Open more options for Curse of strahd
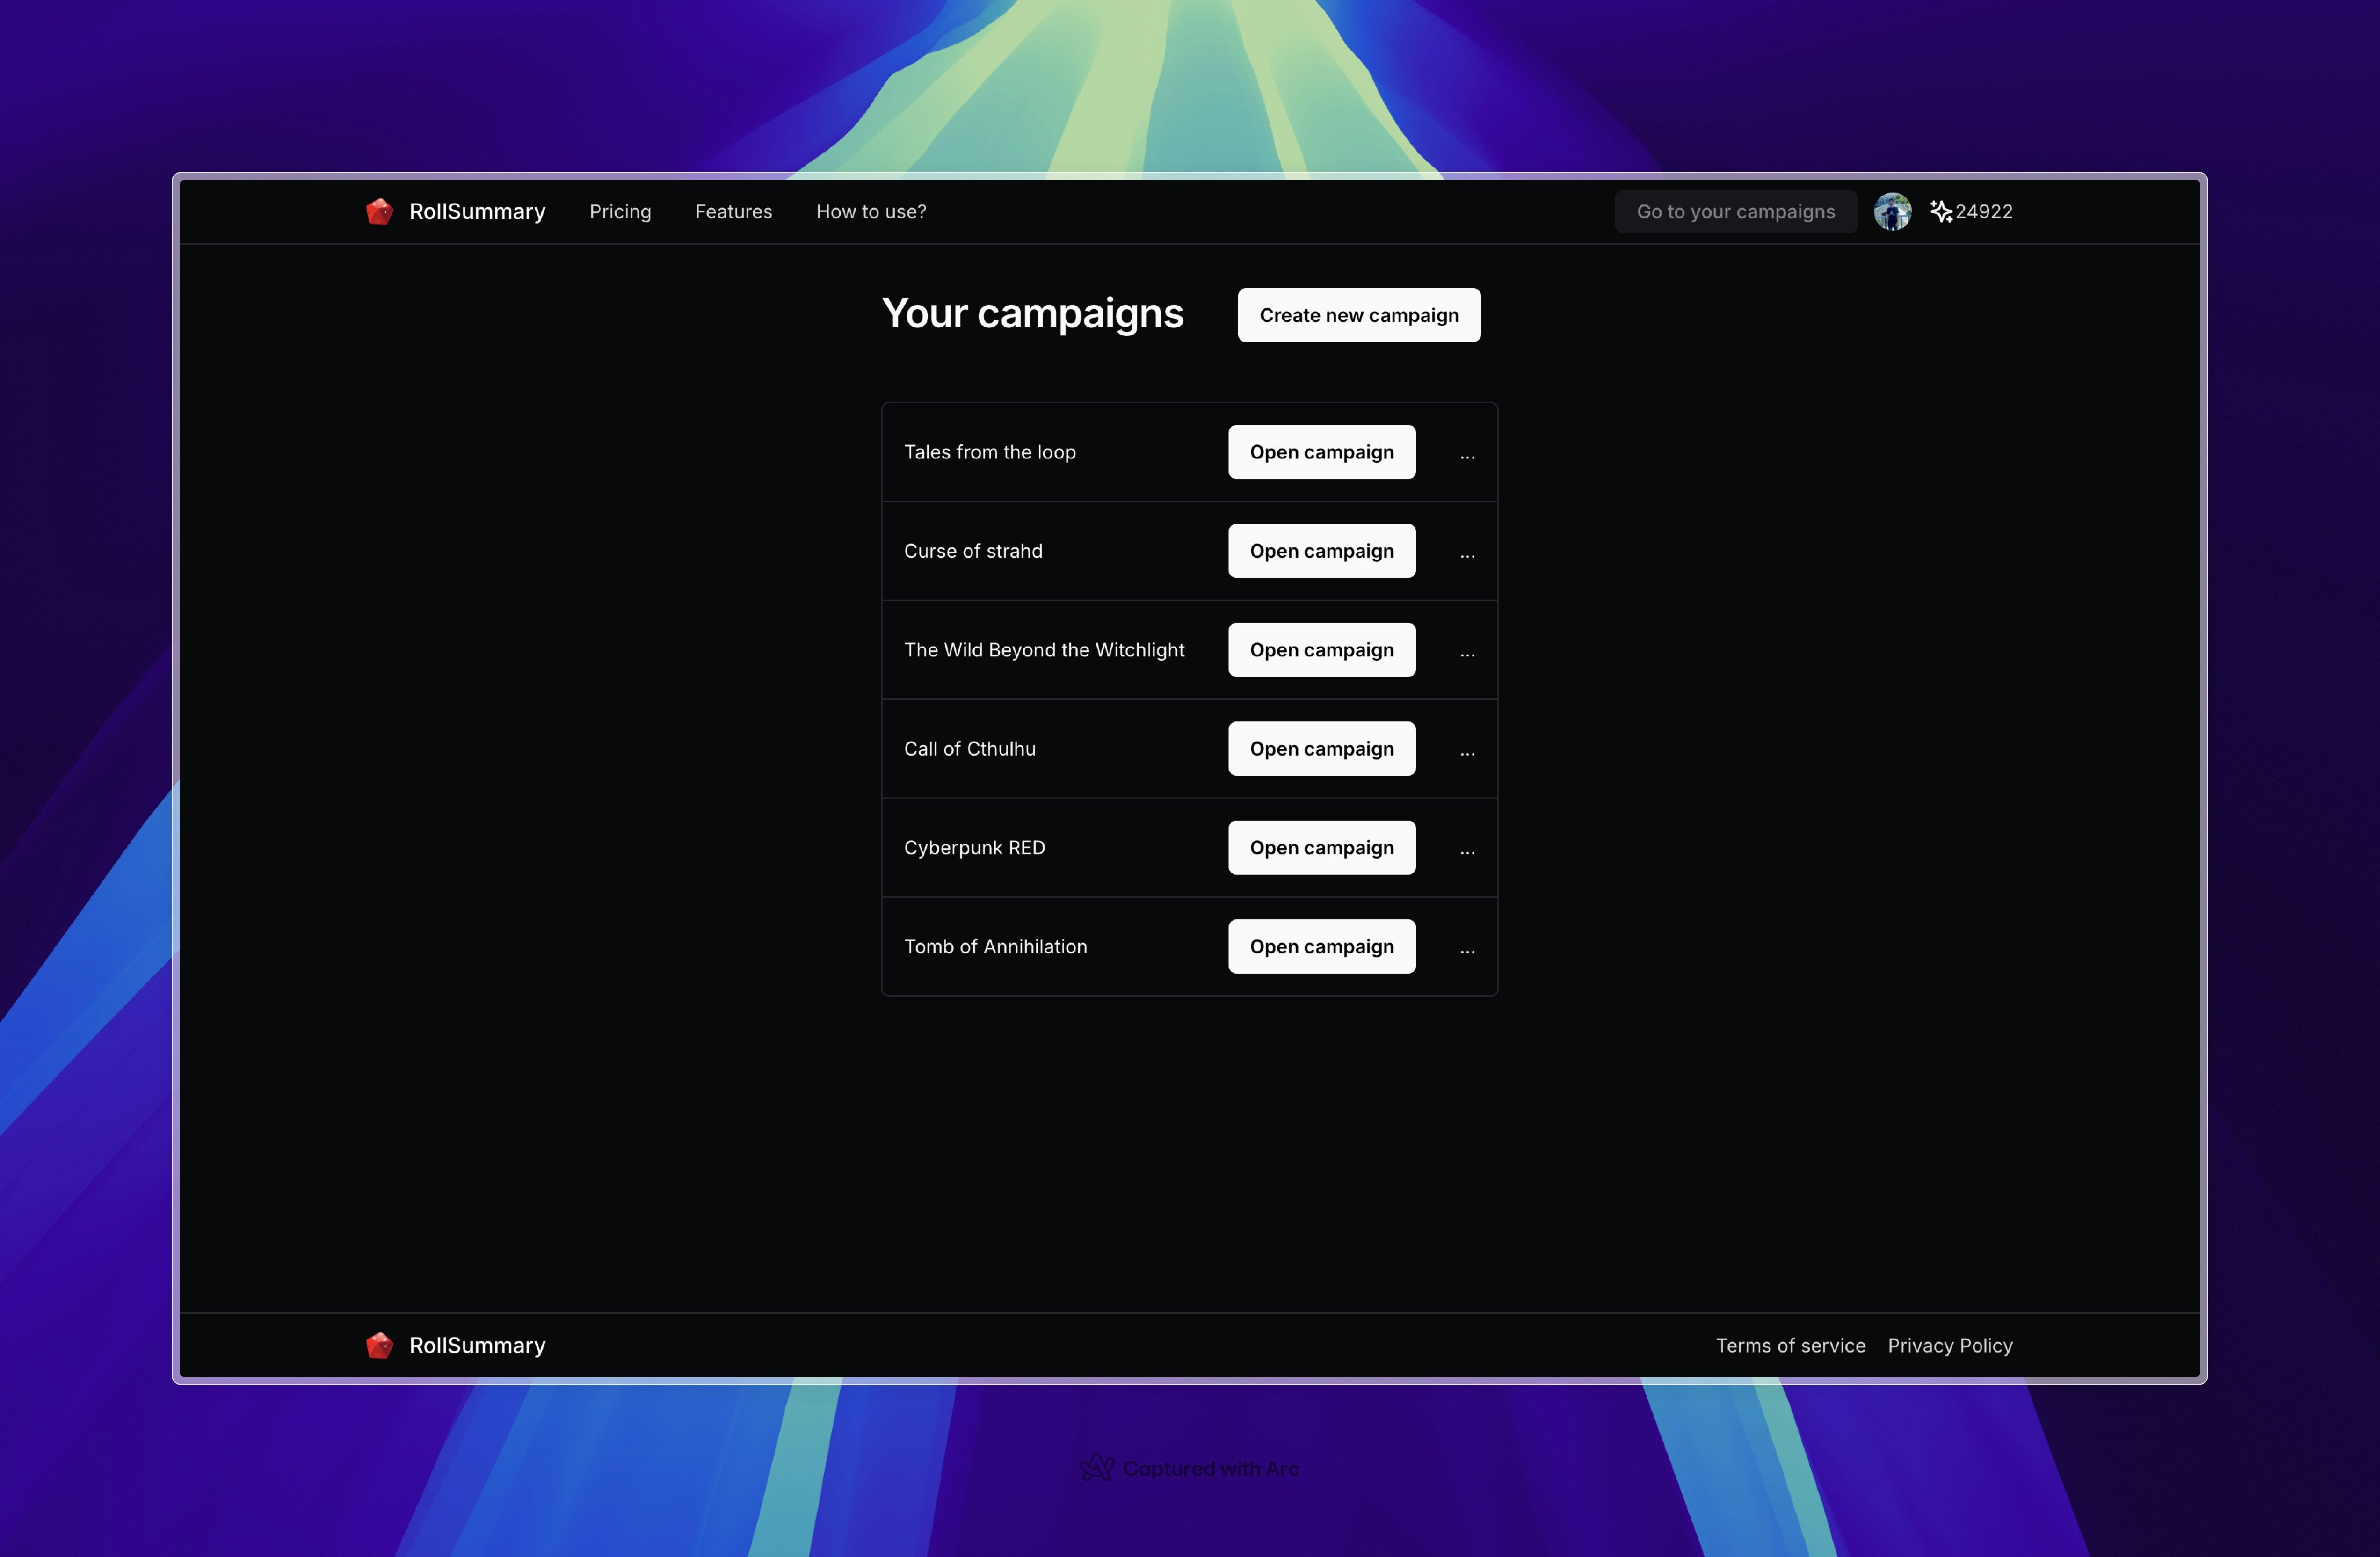 (x=1467, y=554)
